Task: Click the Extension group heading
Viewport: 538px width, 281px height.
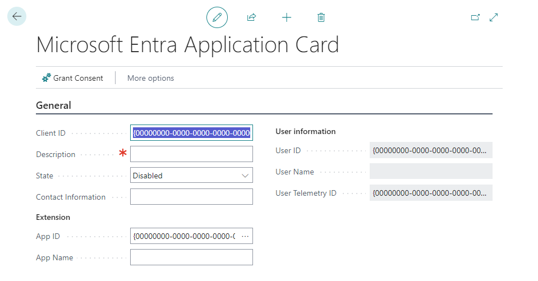Action: click(53, 217)
